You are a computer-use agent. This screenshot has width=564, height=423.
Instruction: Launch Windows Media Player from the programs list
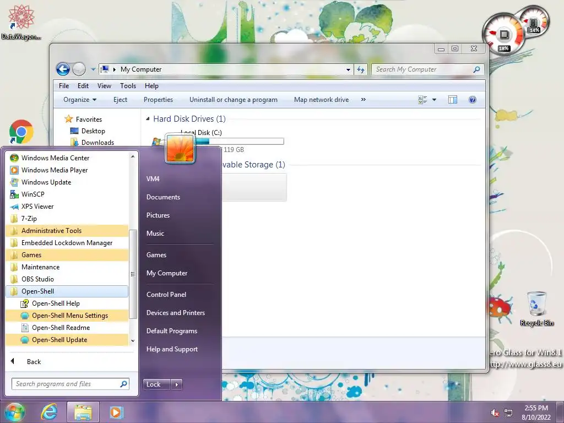pos(67,170)
